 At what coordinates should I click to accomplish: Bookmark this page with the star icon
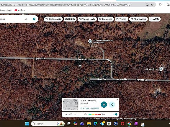[x=152, y=5]
